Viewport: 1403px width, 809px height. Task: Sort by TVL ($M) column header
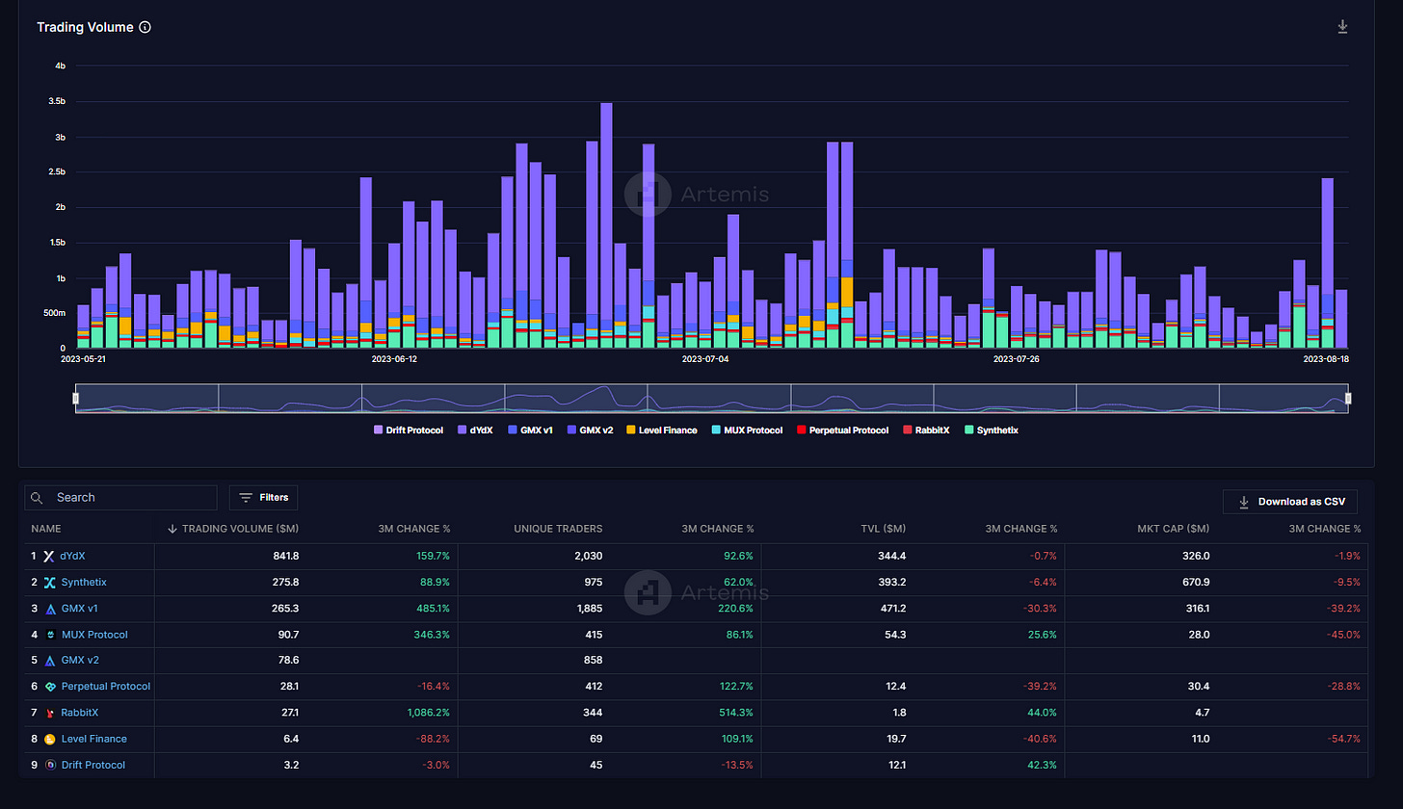(884, 529)
